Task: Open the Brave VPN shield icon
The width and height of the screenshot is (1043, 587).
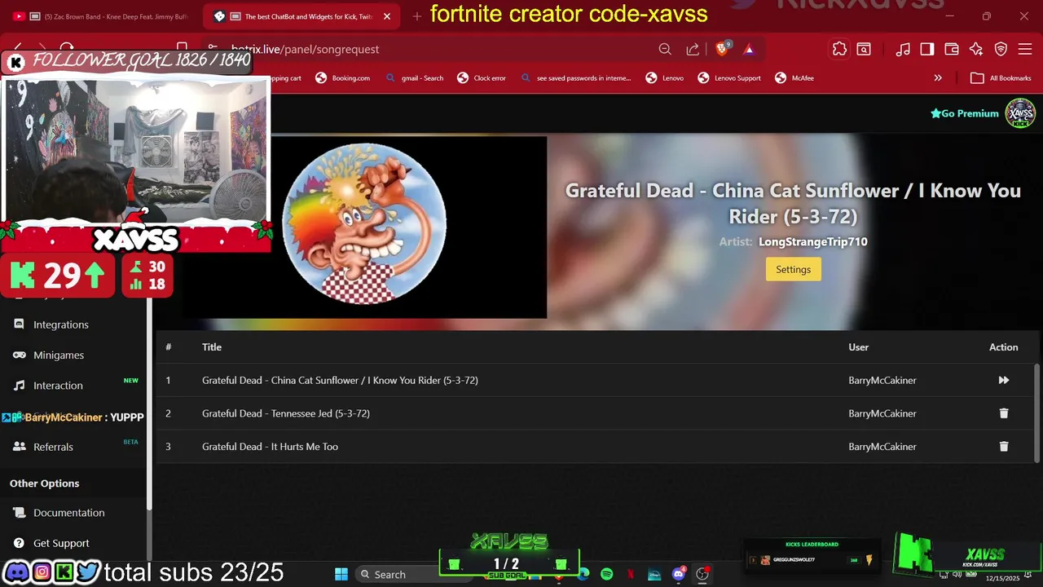Action: [1001, 49]
